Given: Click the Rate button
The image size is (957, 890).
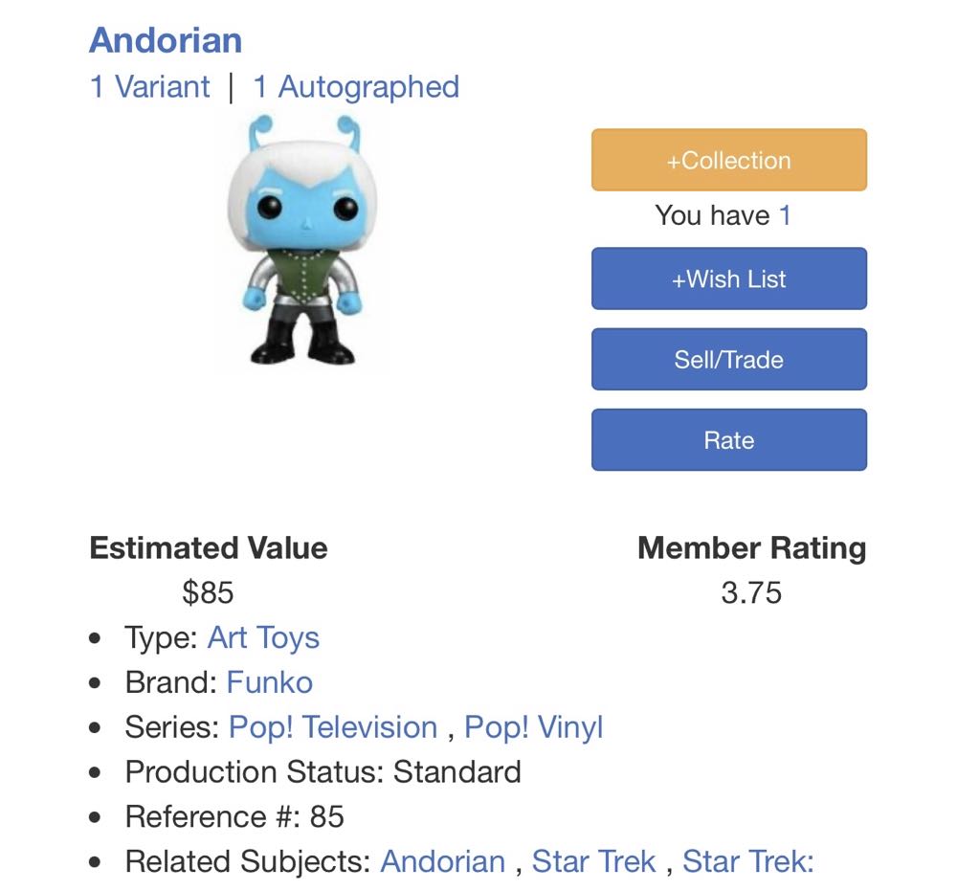Looking at the screenshot, I should tap(728, 439).
